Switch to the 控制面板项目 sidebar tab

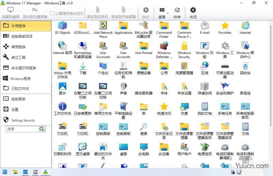[x=26, y=36]
